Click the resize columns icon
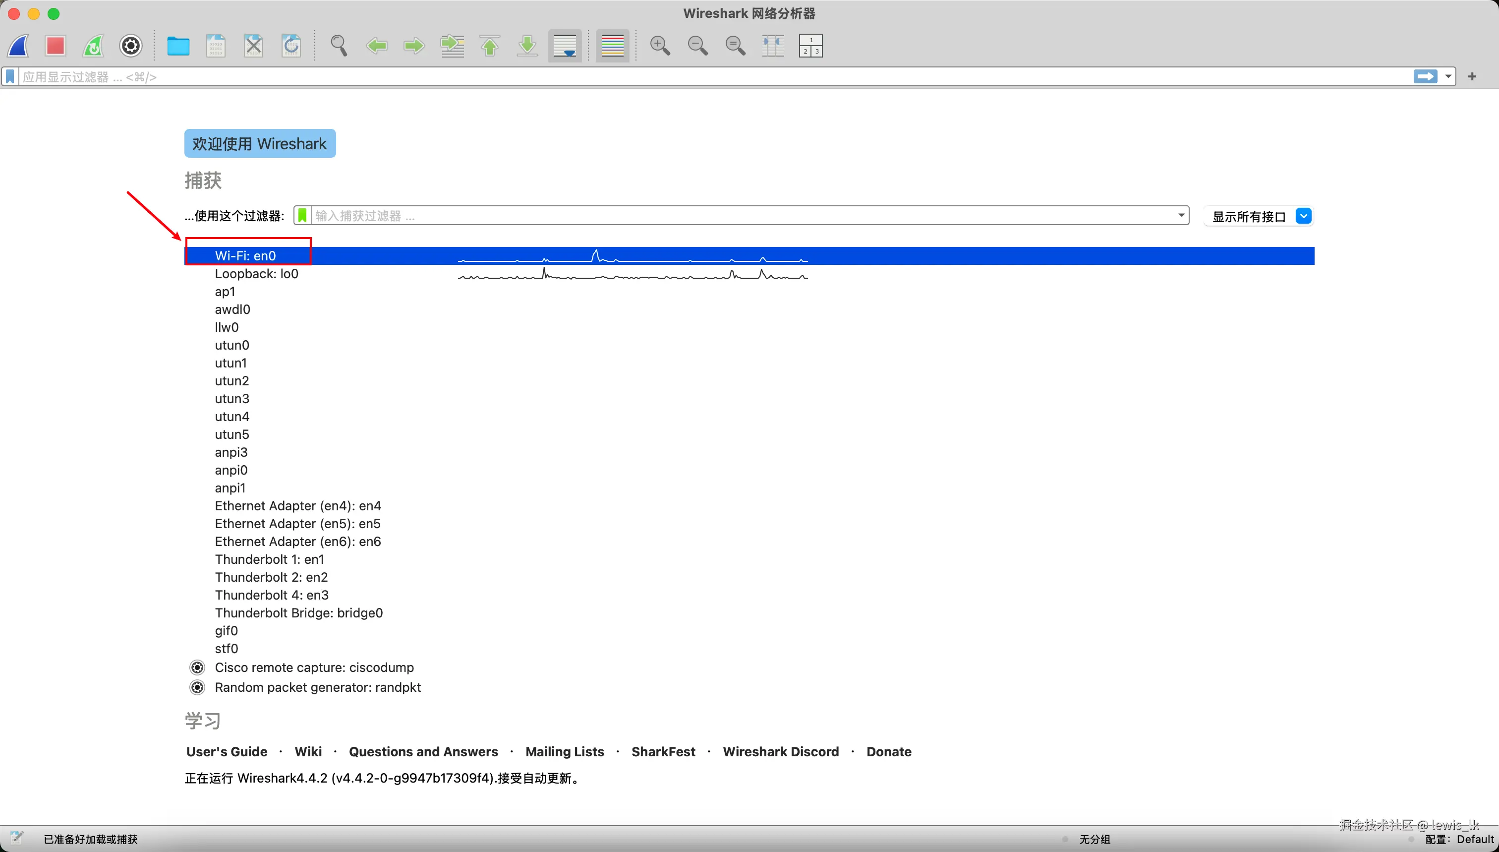Image resolution: width=1499 pixels, height=852 pixels. click(773, 46)
